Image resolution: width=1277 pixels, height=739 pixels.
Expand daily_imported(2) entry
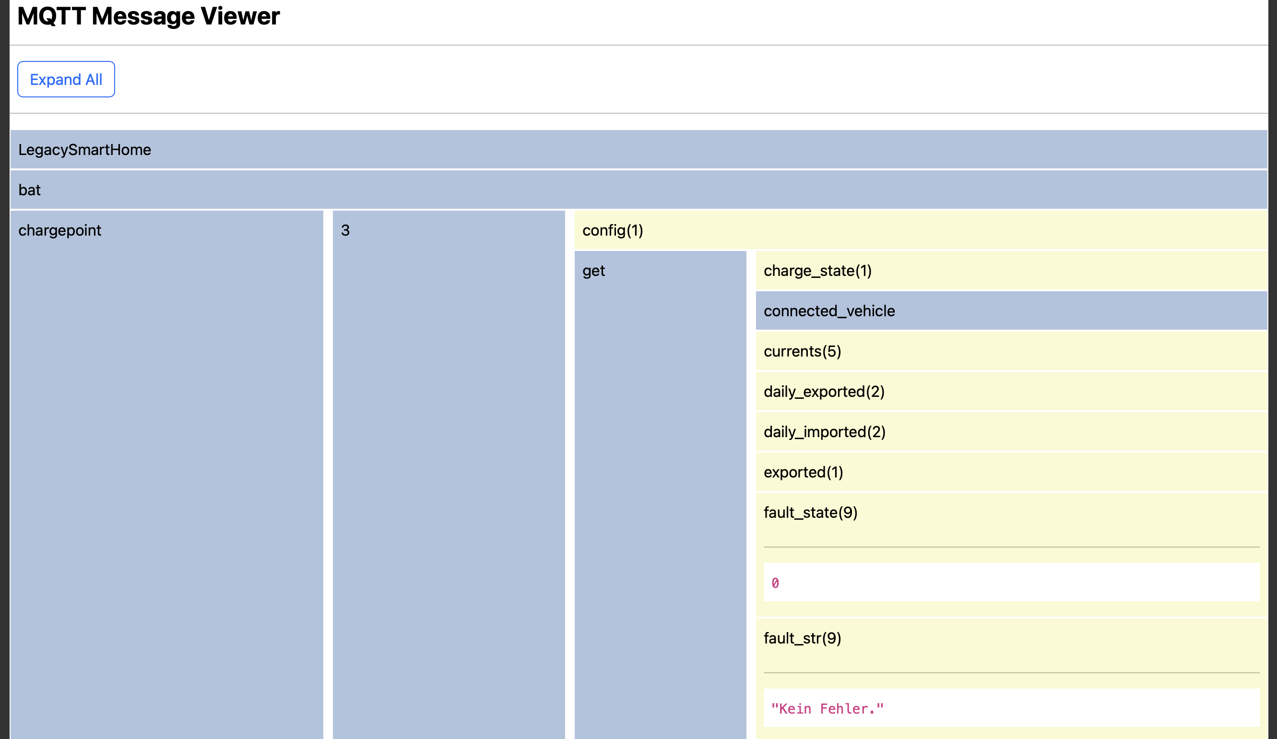824,432
